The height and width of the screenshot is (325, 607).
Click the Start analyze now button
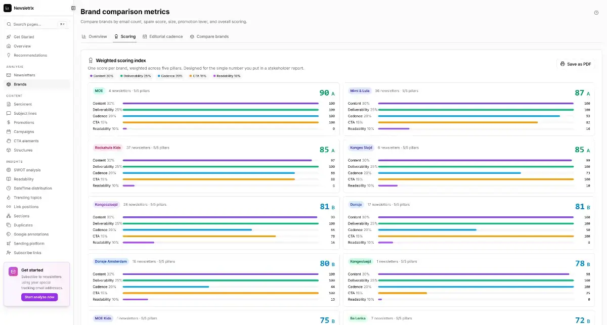coord(39,297)
